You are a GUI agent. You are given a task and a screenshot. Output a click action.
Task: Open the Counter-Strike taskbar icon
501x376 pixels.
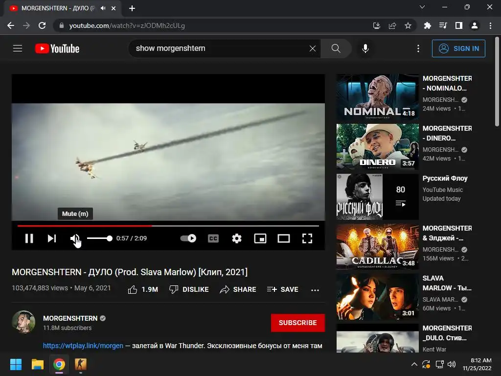coord(81,364)
